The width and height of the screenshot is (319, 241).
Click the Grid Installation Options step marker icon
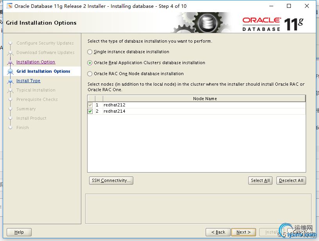click(11, 72)
